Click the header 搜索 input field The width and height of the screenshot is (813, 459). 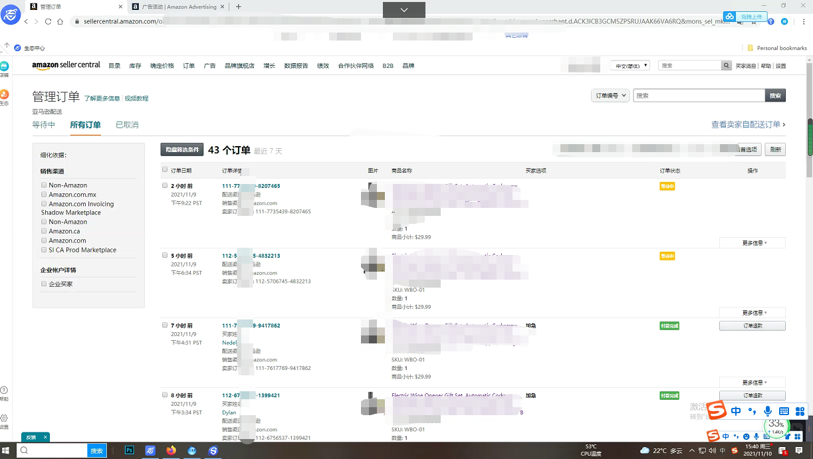click(690, 66)
